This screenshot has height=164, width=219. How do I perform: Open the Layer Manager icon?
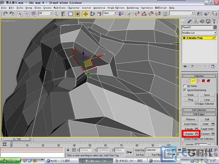tap(215, 14)
